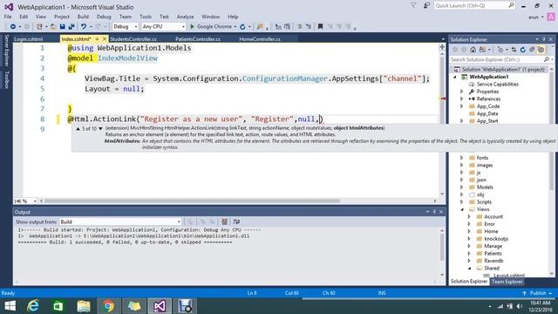
Task: Click the Sync with Active Document icon
Action: tap(514, 50)
